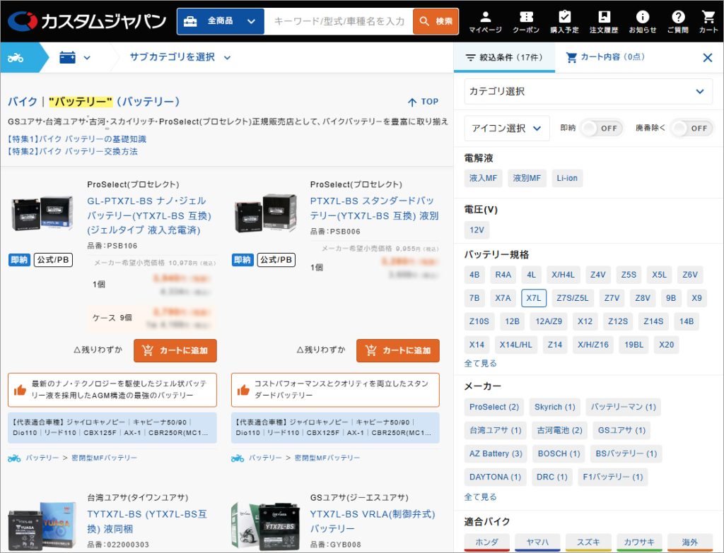Open the coupon (クーポン) icon
This screenshot has width=724, height=553.
526,22
